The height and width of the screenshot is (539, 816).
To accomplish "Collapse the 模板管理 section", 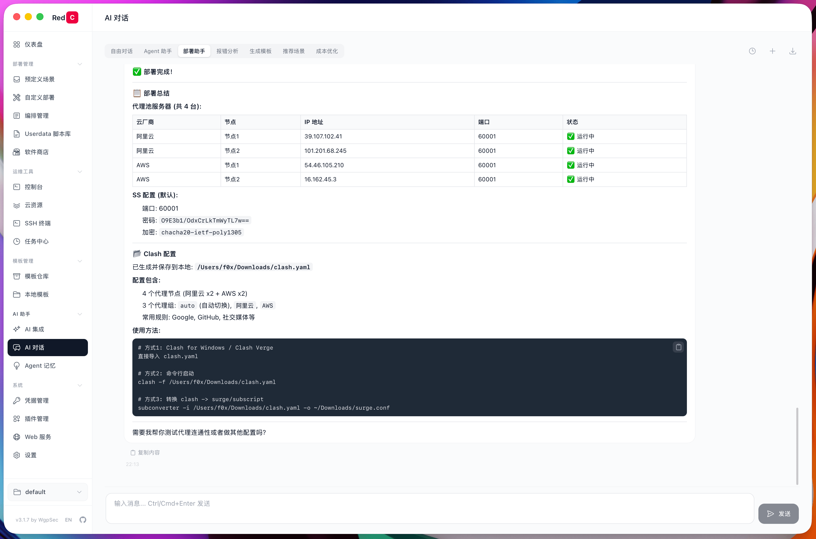I will coord(80,261).
